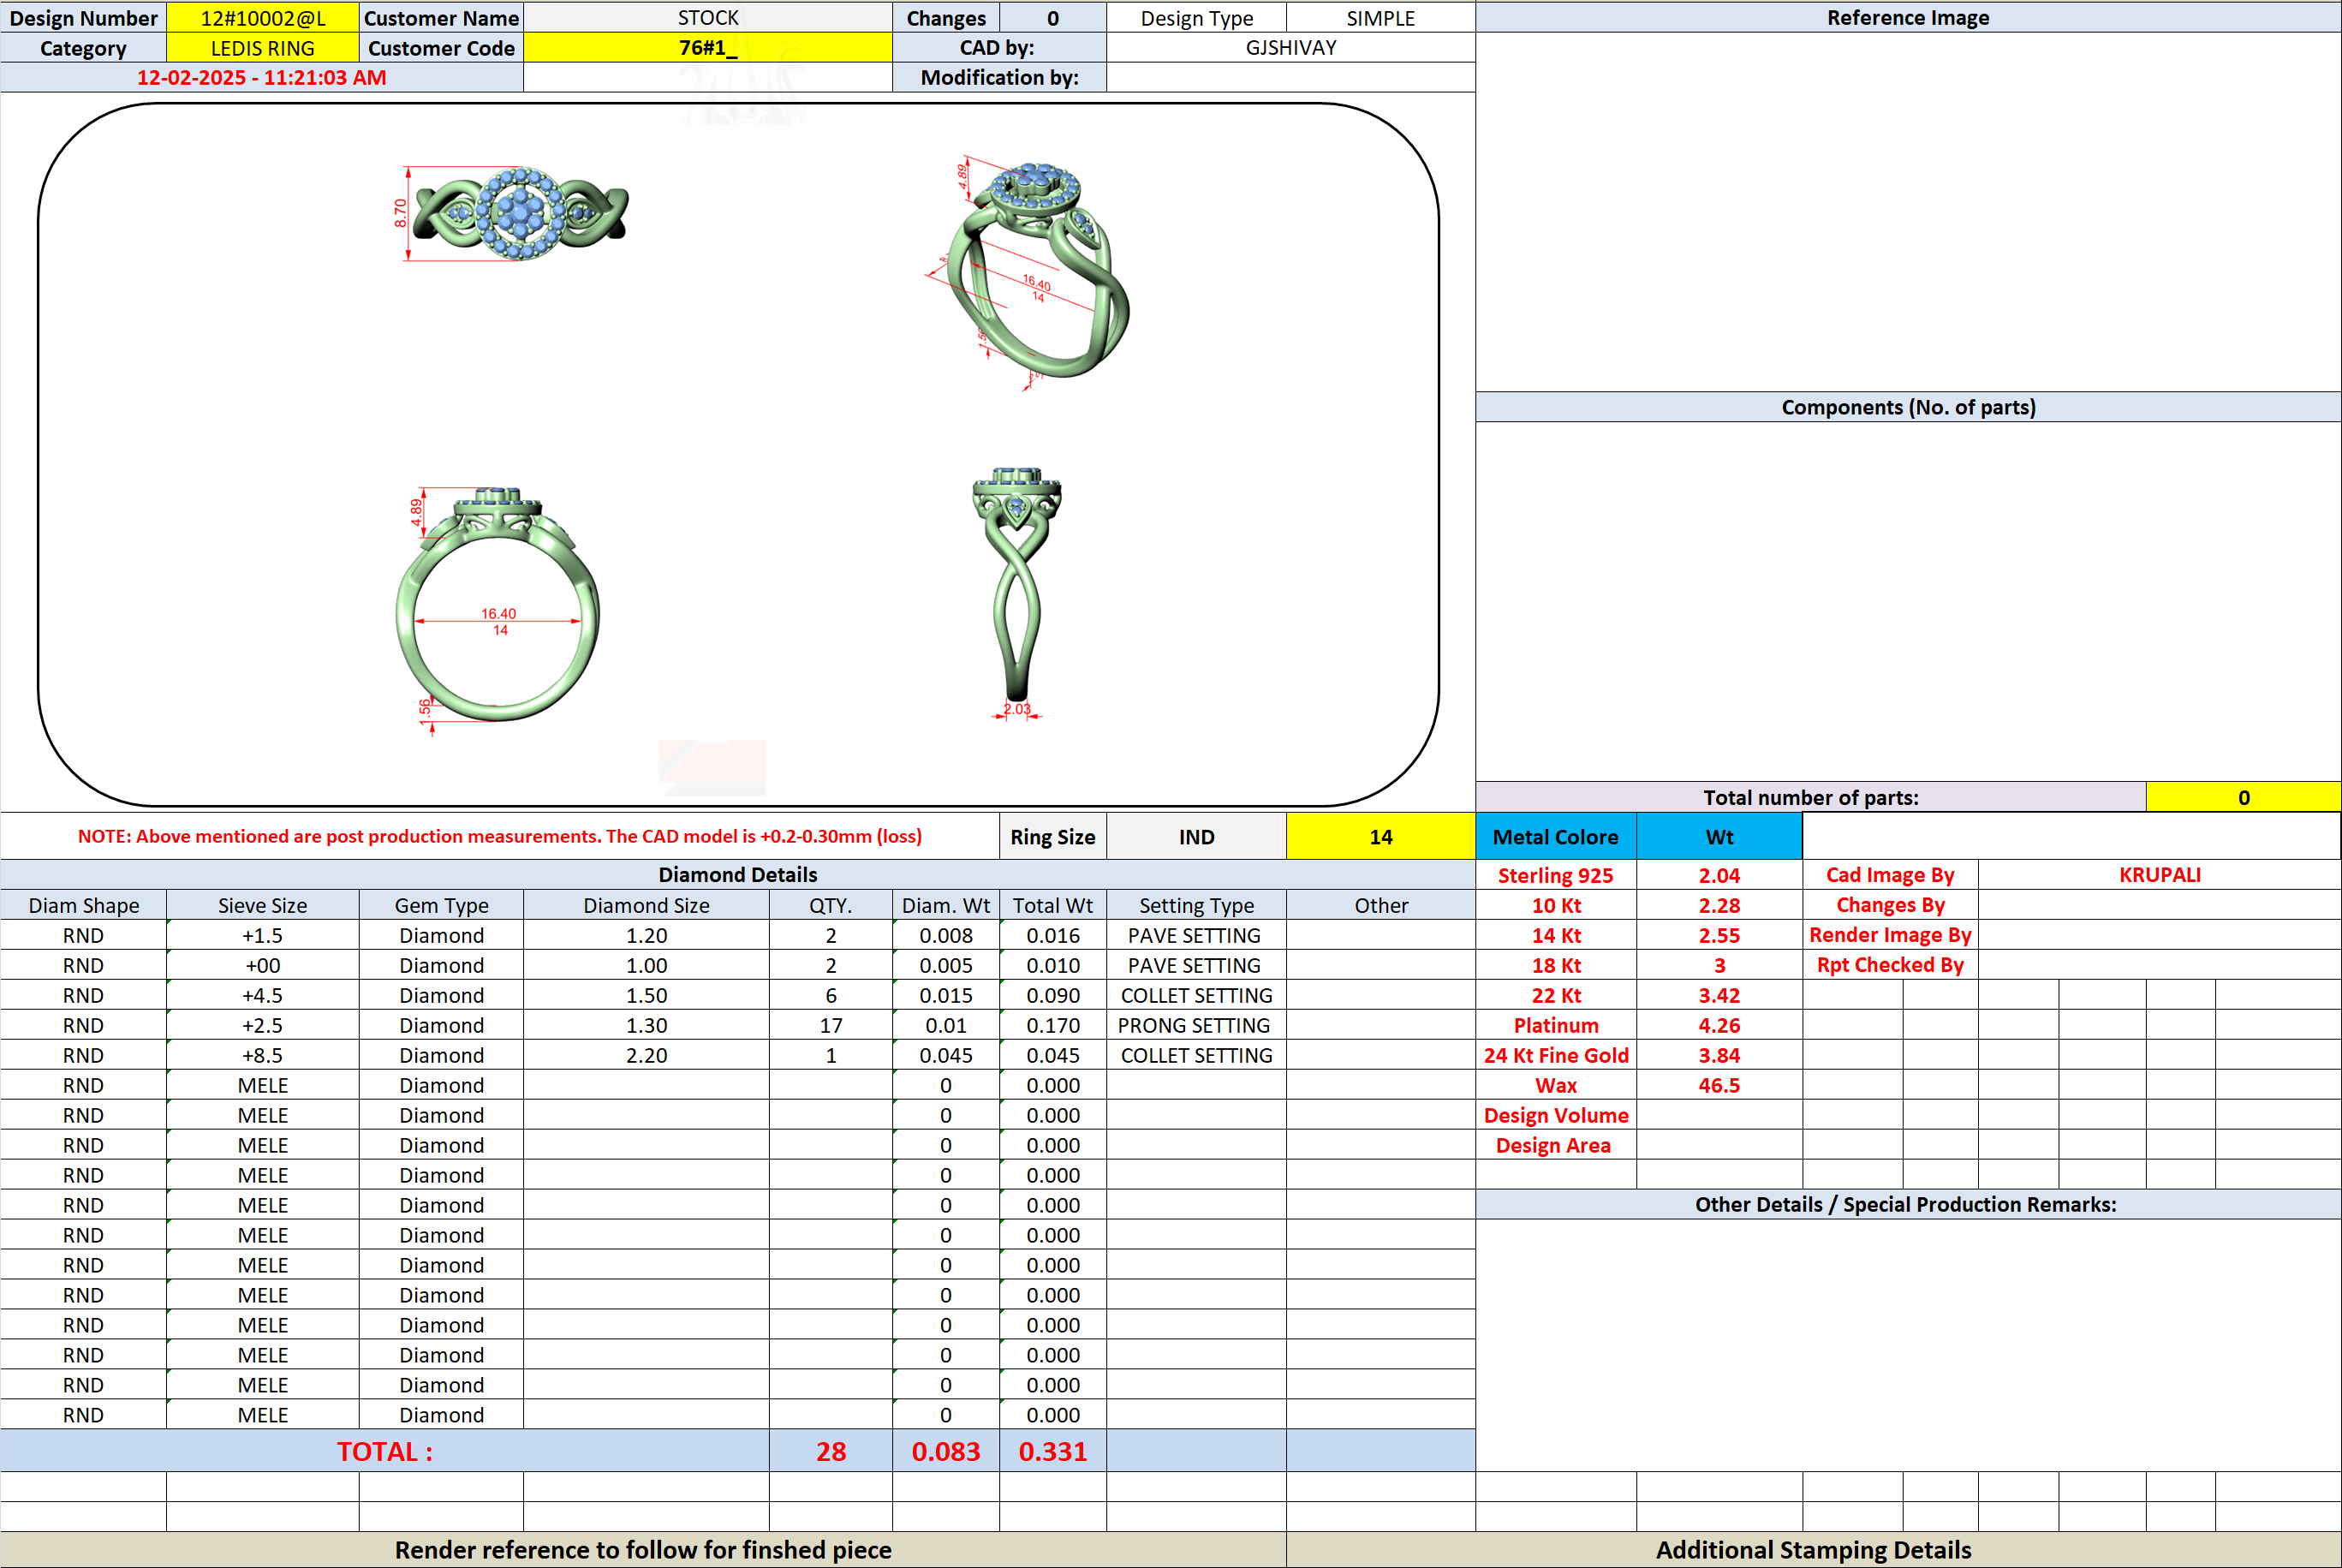Screen dimensions: 2342x1568
Task: Select the customer code cell 76#1_
Action: click(x=708, y=48)
